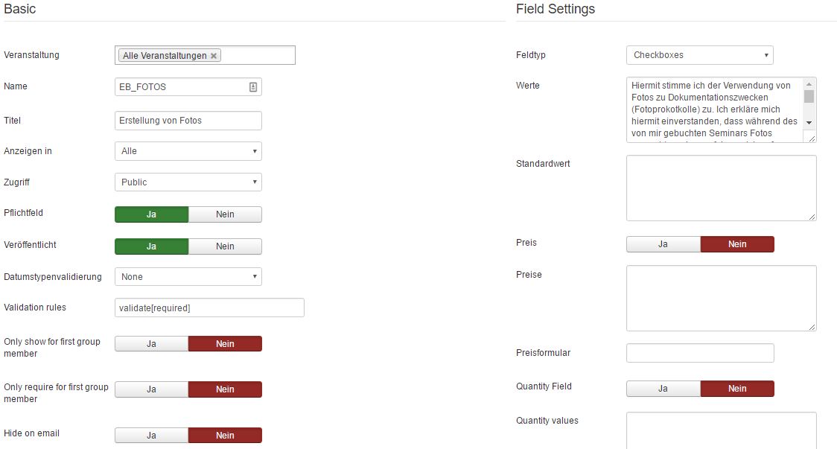Set Preis toggle to Ja
Image resolution: width=837 pixels, height=449 pixels.
click(x=663, y=244)
